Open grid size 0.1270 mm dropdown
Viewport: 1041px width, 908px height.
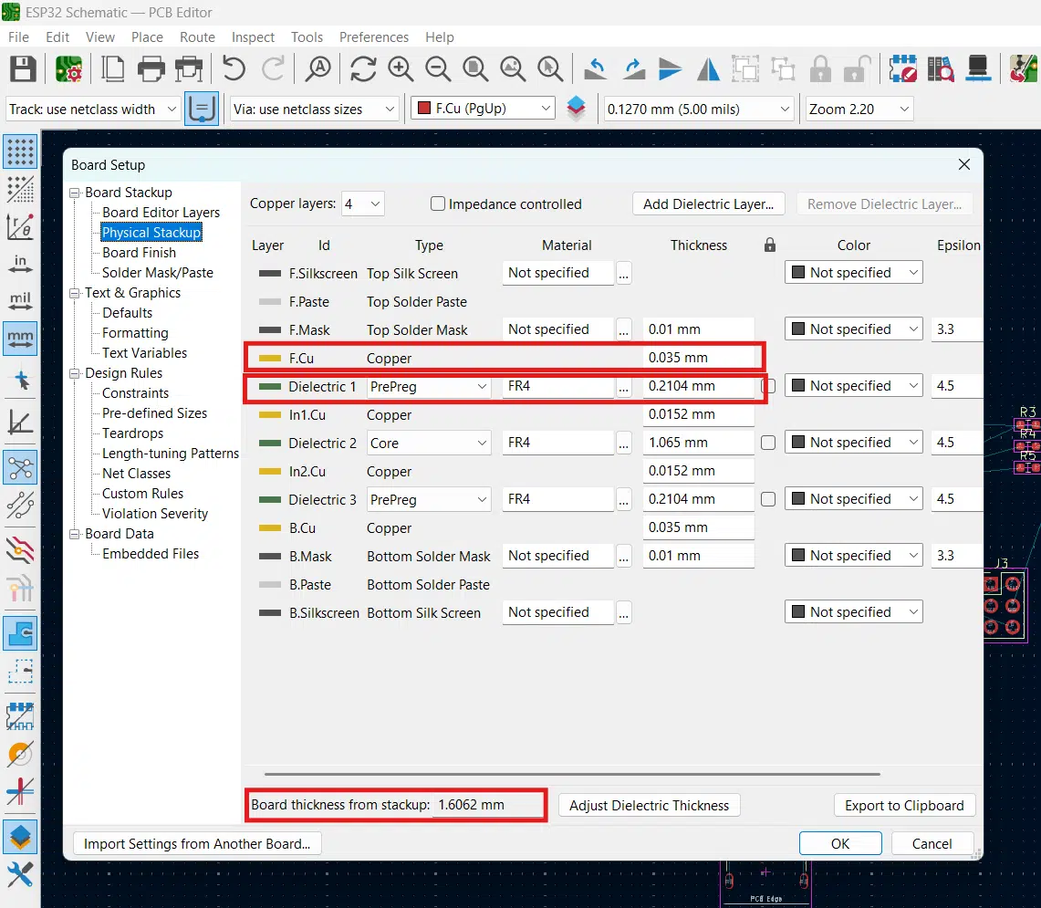(x=699, y=109)
